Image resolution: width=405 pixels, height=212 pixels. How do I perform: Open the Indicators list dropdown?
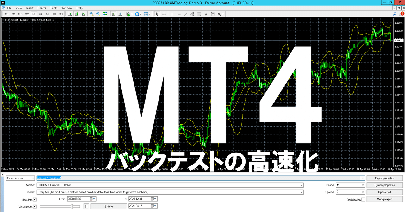point(150,14)
